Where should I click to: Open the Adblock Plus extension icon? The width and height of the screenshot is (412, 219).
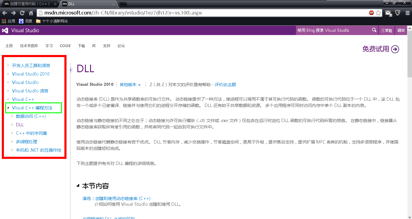371,13
